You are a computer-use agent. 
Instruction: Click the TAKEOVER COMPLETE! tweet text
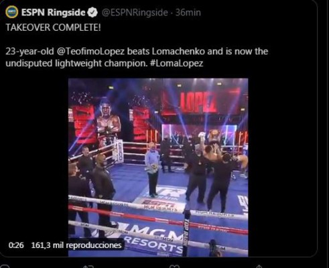pos(53,27)
